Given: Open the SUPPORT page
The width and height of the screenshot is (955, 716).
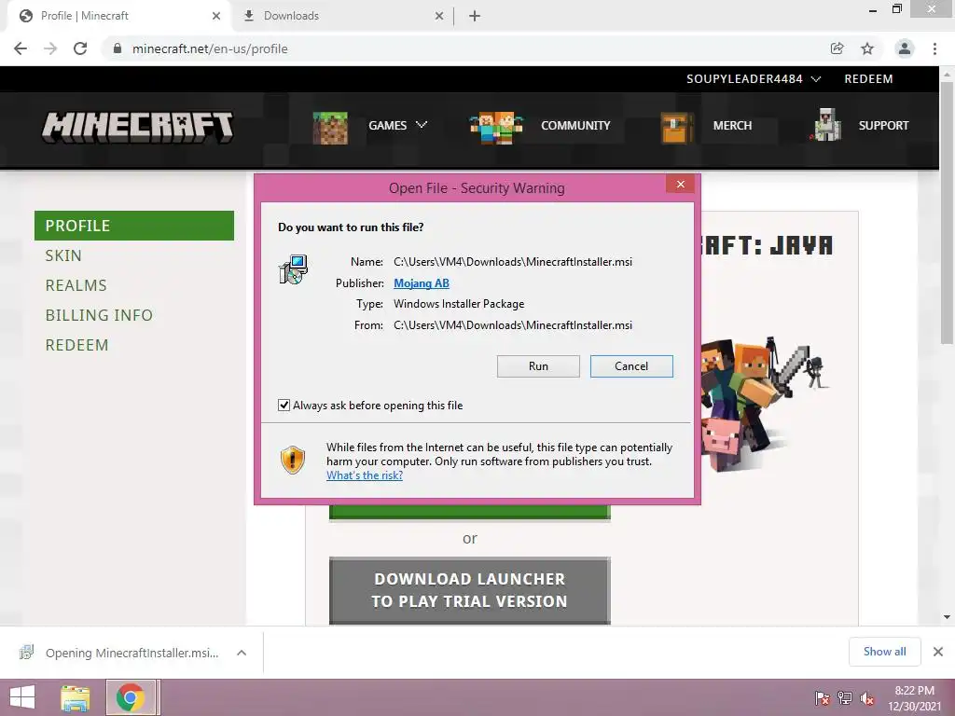Looking at the screenshot, I should (x=883, y=126).
